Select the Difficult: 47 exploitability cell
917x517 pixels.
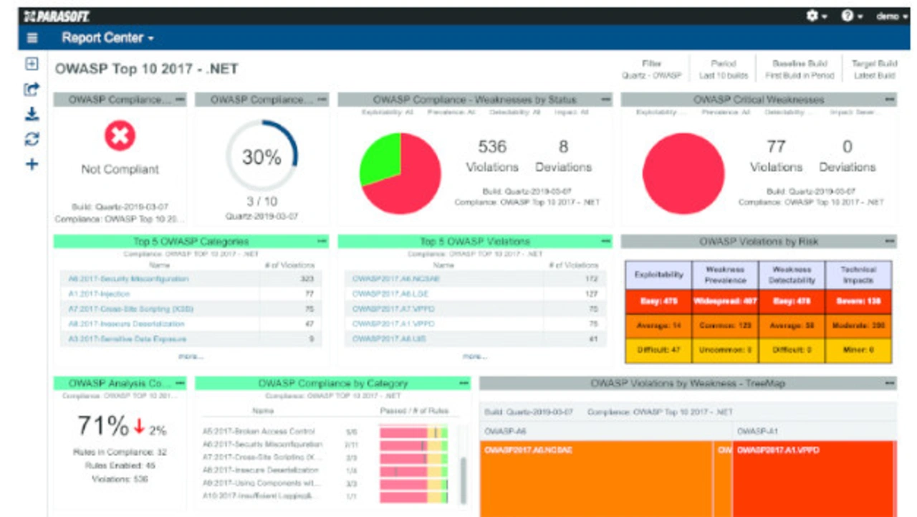[658, 351]
